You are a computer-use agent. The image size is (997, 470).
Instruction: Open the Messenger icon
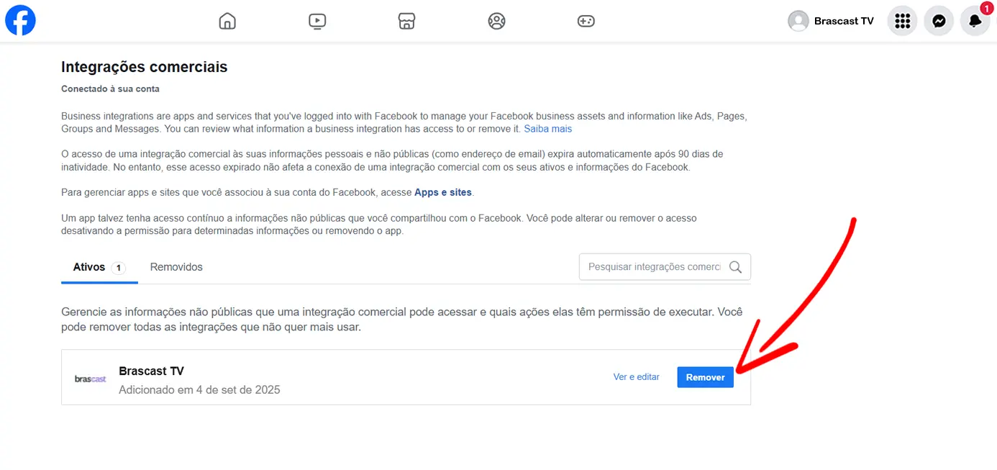point(939,21)
